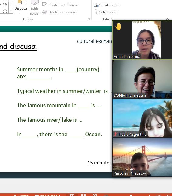Open the Comentaris pane from status bar
Viewport: 172px width, 196px height.
pos(48,195)
